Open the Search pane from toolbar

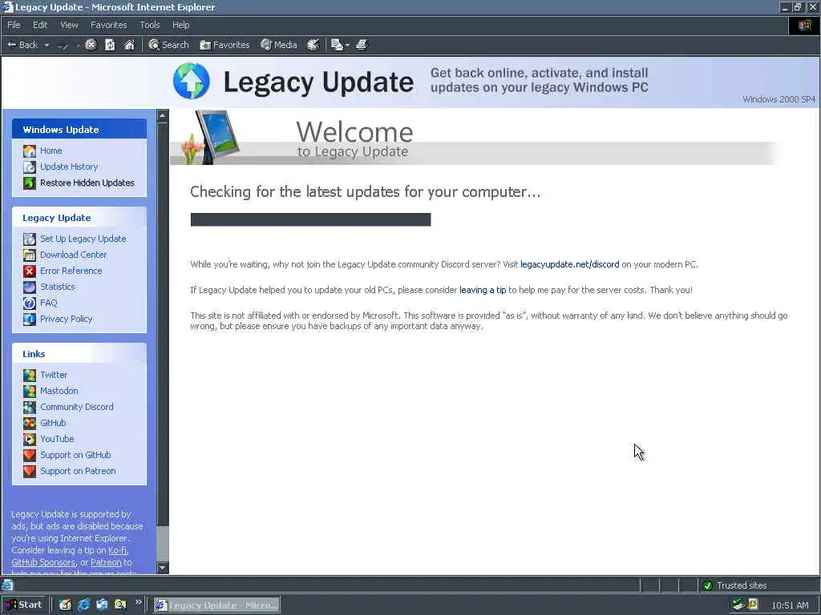[168, 45]
